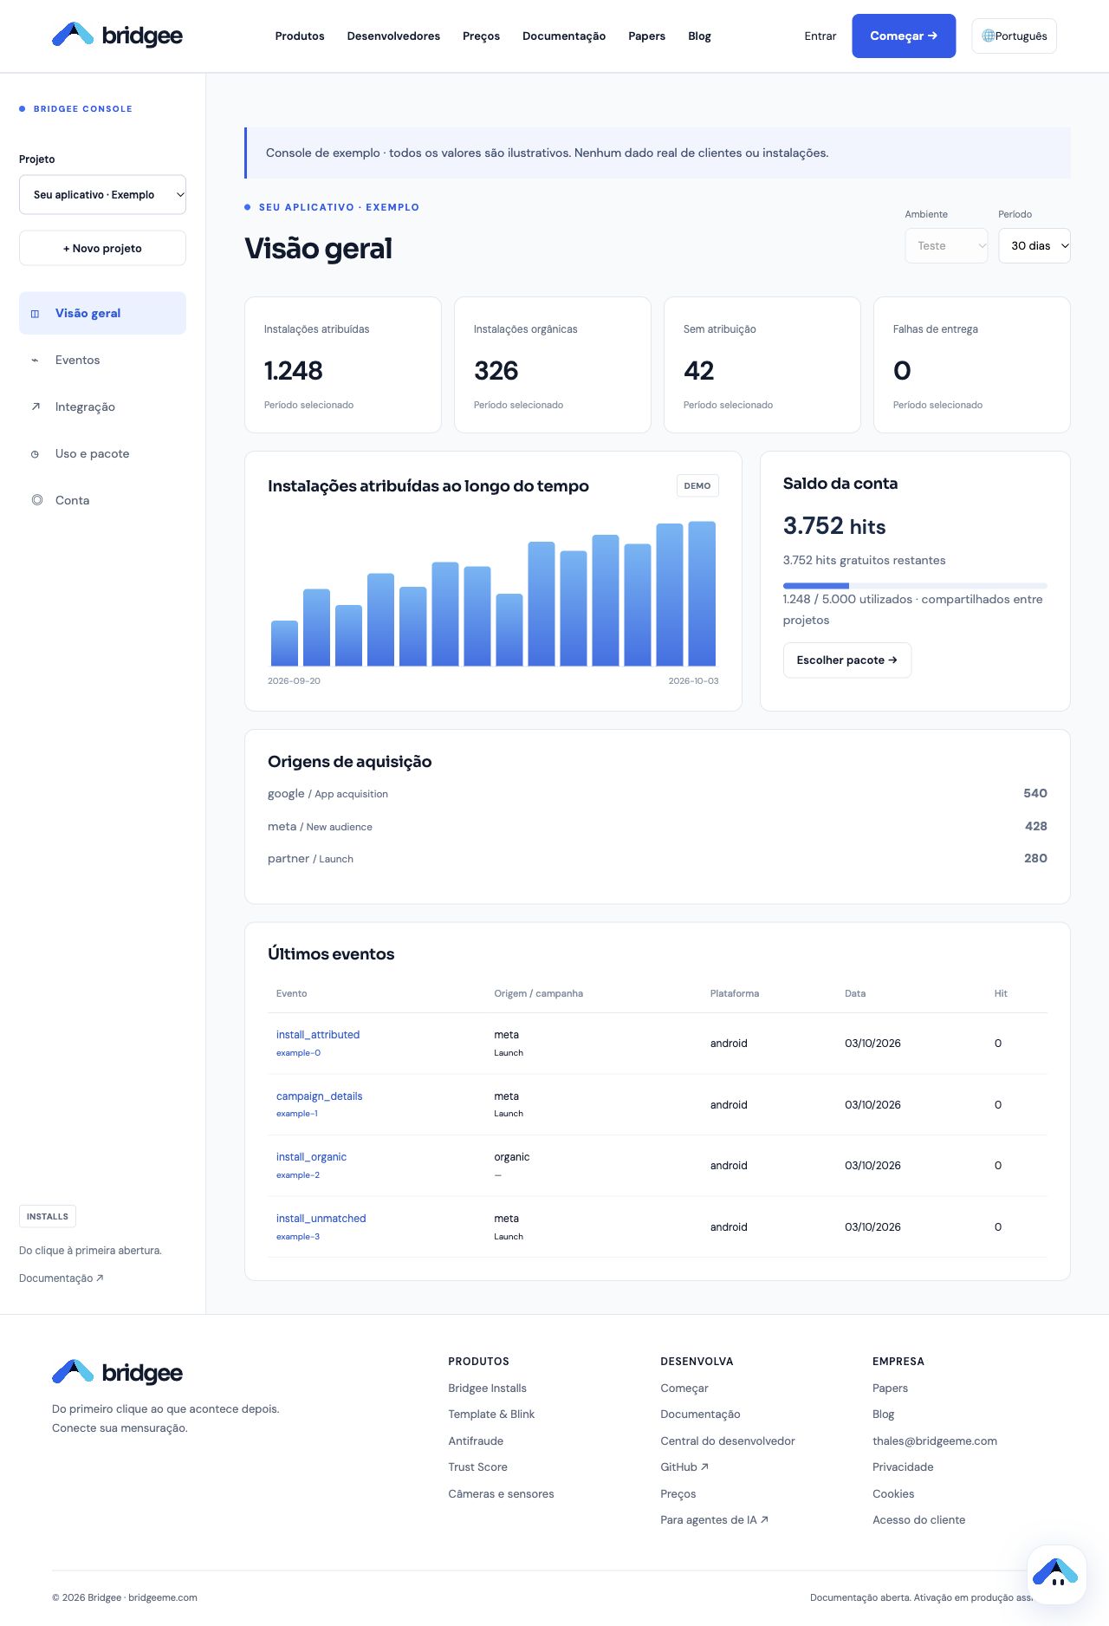Open Documentação in the top navigation

point(564,36)
